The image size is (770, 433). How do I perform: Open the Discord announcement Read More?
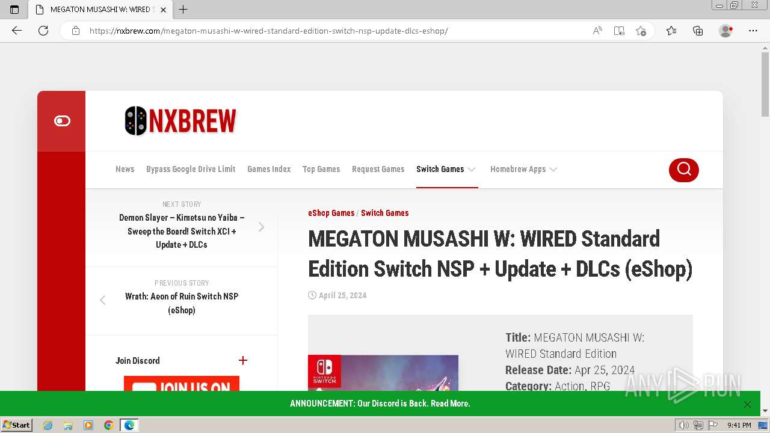pos(451,404)
